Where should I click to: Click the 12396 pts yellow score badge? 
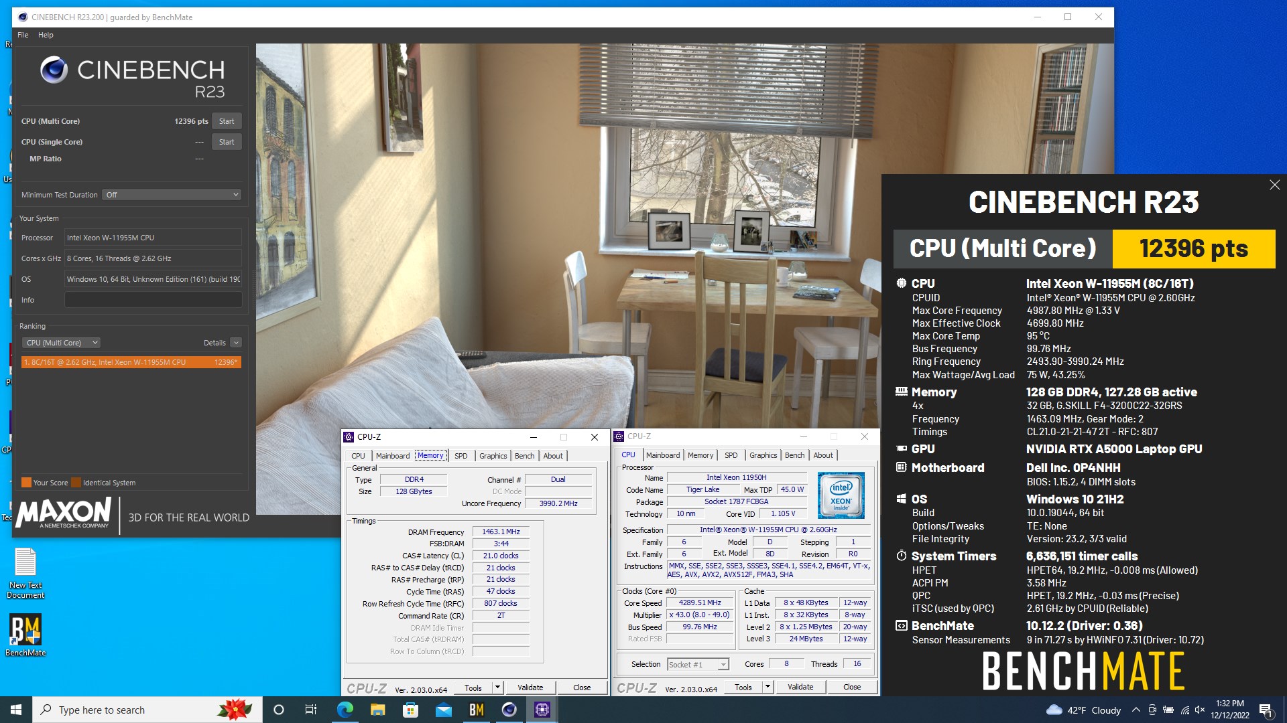(1194, 249)
